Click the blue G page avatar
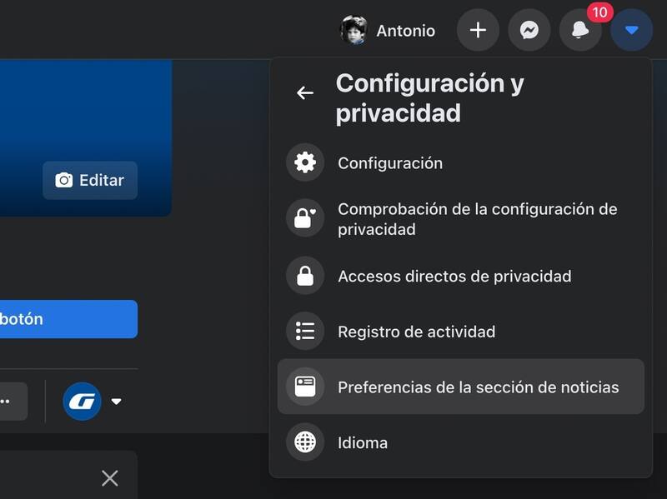667x499 pixels. [x=82, y=402]
